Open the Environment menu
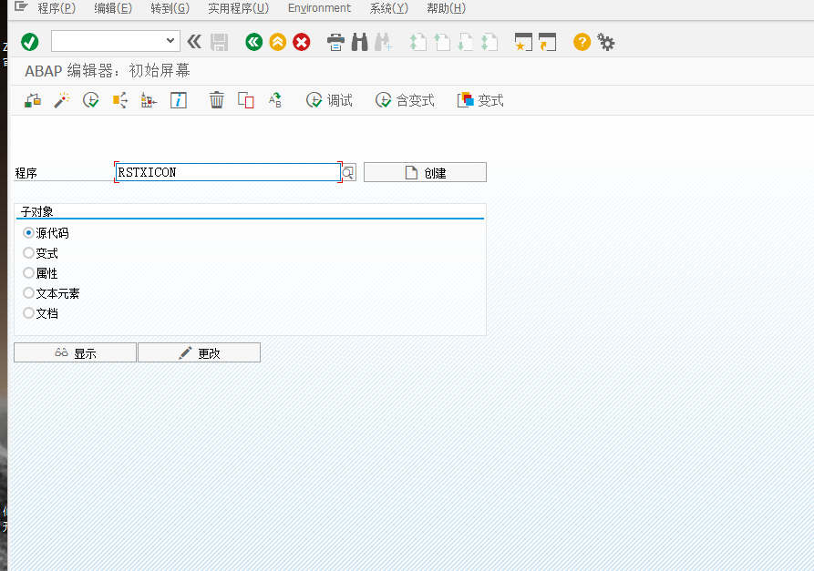Screen dimensions: 814x571 [319, 8]
